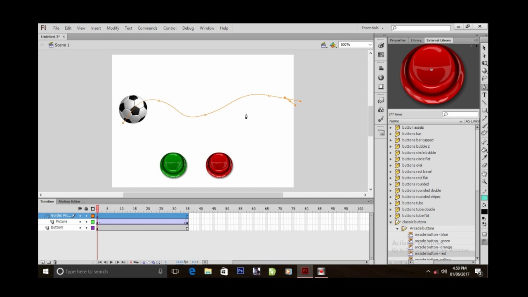Select the Deco tool
The width and height of the screenshot is (528, 297).
pos(484,134)
